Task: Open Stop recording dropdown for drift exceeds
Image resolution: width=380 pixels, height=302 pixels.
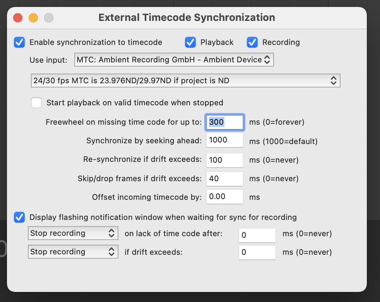Action: (x=73, y=252)
